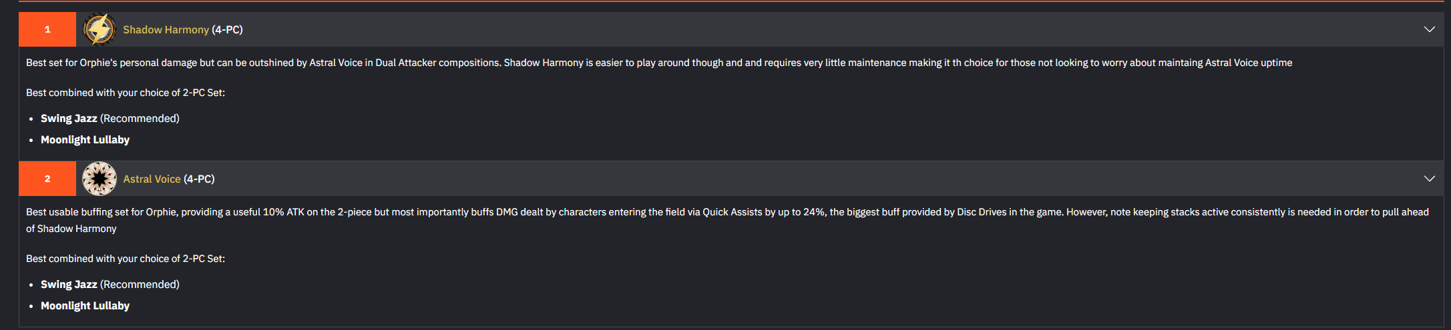Image resolution: width=1451 pixels, height=330 pixels.
Task: Open the Astral Voice set link
Action: (152, 179)
